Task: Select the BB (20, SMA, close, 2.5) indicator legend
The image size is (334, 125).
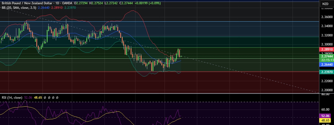Action: tap(19, 8)
